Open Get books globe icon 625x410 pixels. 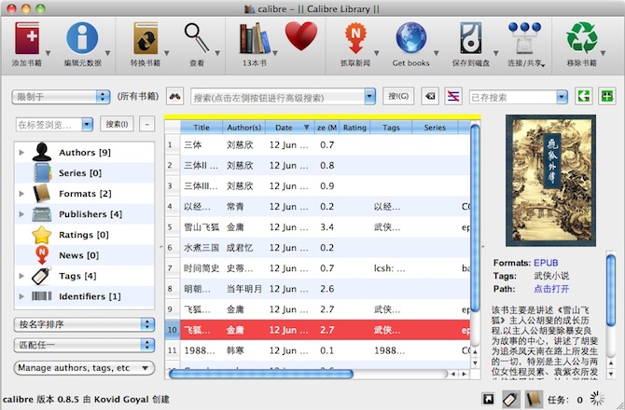pos(411,38)
